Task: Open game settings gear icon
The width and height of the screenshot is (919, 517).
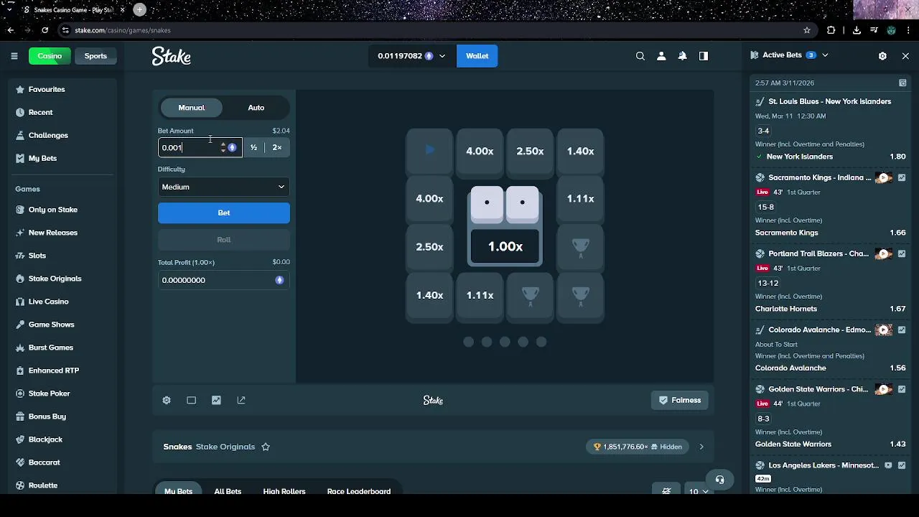Action: pyautogui.click(x=167, y=400)
